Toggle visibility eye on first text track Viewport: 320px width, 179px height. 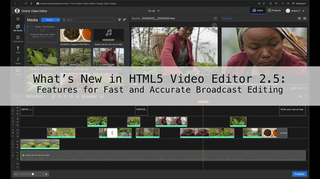pyautogui.click(x=18, y=108)
